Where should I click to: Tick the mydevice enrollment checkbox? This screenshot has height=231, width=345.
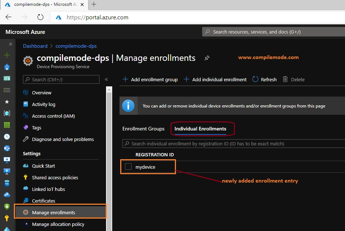point(128,167)
